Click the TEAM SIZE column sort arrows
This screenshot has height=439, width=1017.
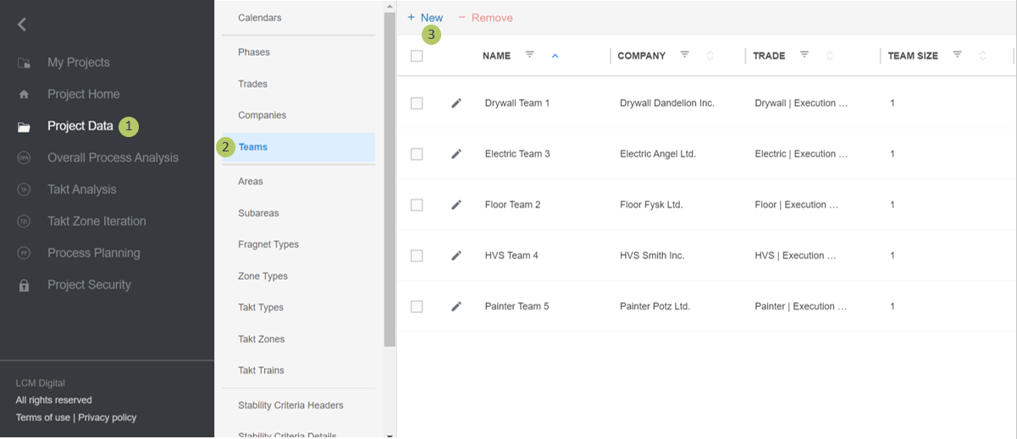(982, 56)
